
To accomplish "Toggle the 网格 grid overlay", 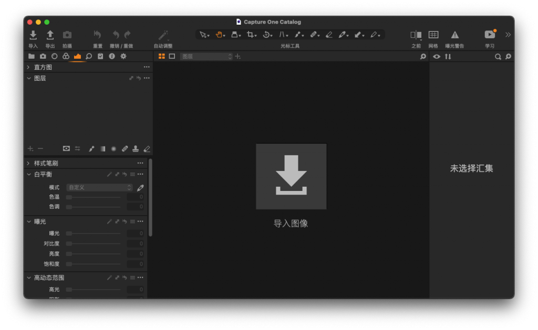I will coord(433,35).
